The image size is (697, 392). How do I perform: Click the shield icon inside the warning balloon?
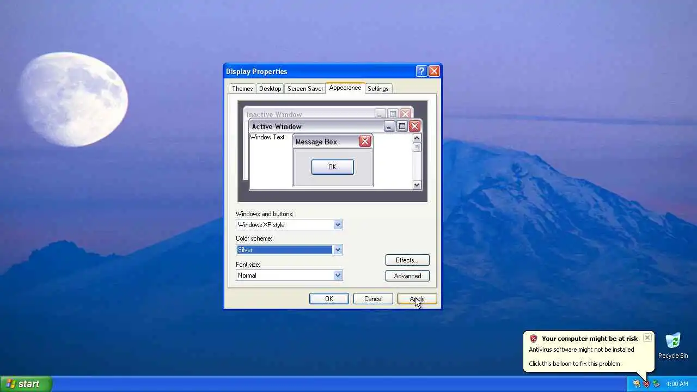pos(534,339)
